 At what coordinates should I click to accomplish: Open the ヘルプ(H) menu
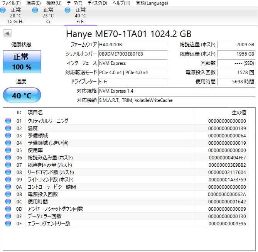(x=121, y=3)
